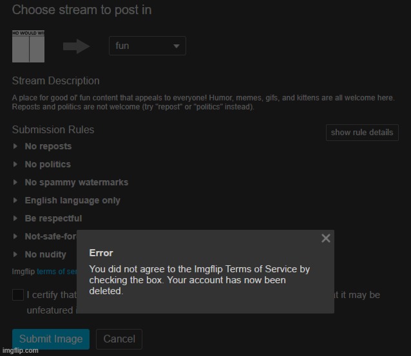Viewport: 411px width, 356px height.
Task: Select the meme image thumbnail
Action: click(x=28, y=46)
